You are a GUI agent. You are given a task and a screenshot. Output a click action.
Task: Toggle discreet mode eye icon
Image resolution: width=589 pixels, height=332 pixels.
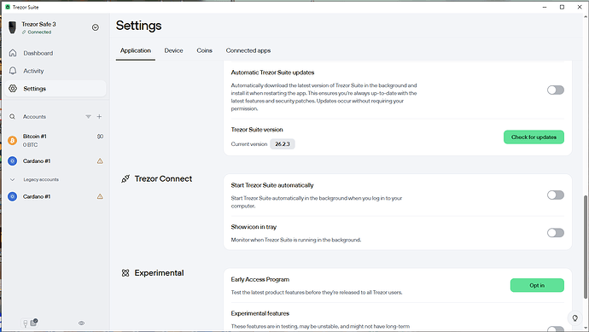[81, 323]
